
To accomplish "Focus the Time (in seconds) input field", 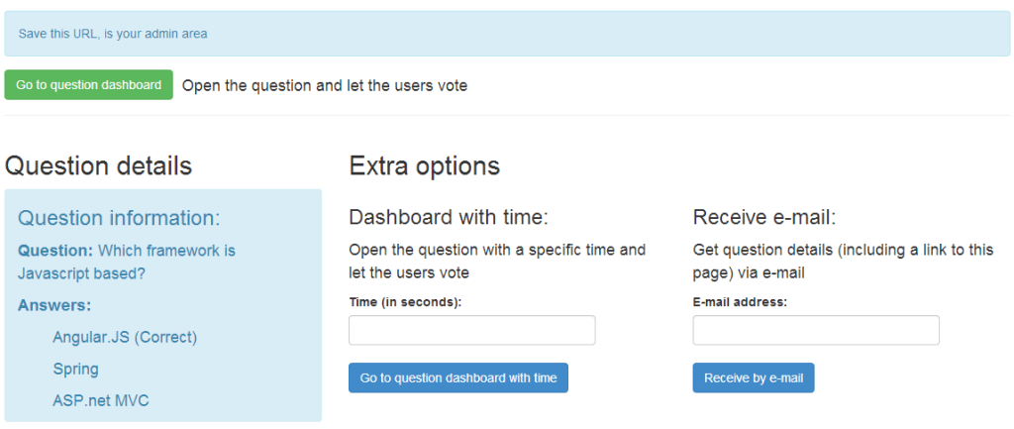I will pos(471,330).
